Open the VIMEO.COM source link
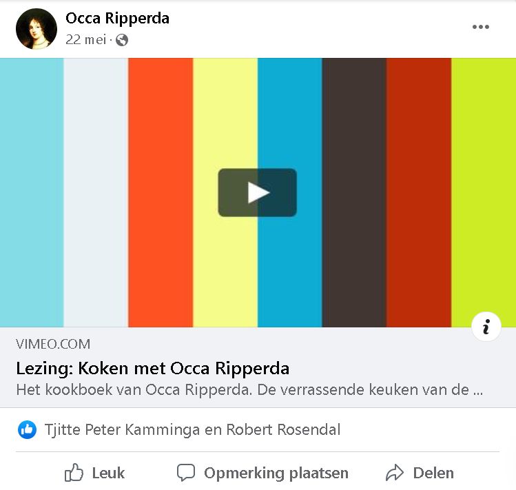Viewport: 516px width, 490px height. 53,344
